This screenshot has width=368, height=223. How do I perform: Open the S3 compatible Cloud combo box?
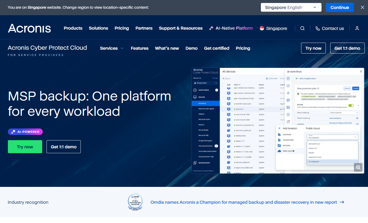(x=332, y=137)
